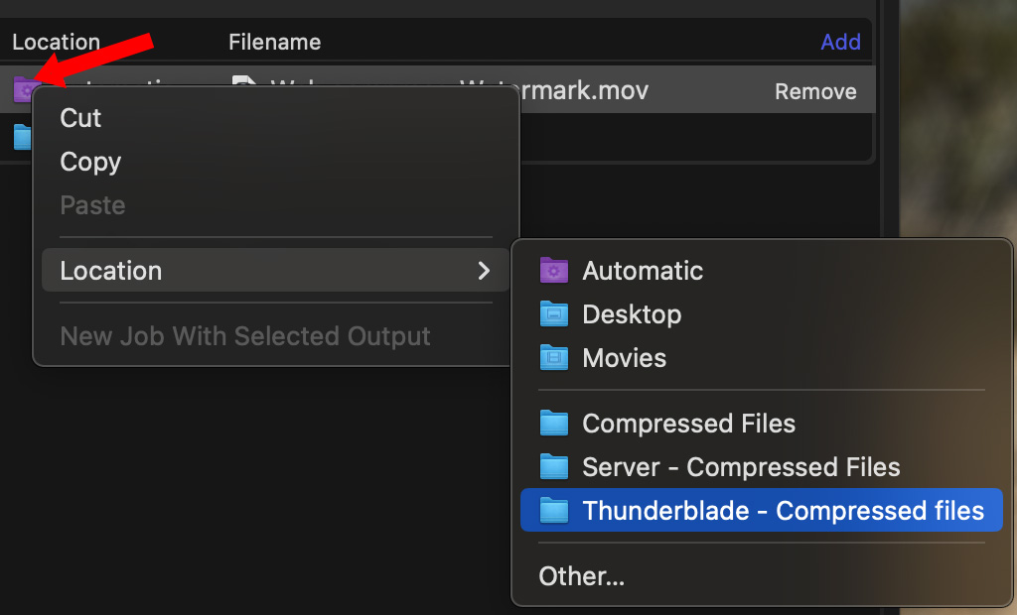
Task: Click the Filename column header
Action: pos(274,43)
